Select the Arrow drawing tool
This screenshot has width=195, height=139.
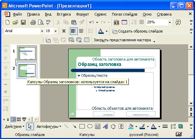74,126
